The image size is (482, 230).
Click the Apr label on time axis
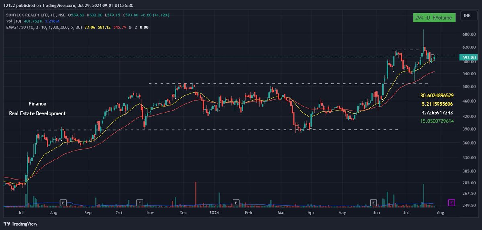click(310, 212)
